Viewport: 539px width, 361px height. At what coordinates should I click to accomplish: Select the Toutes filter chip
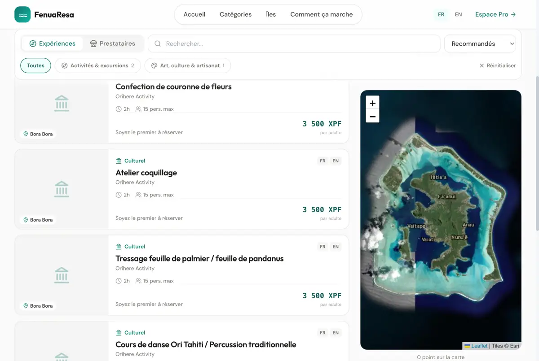click(x=35, y=65)
